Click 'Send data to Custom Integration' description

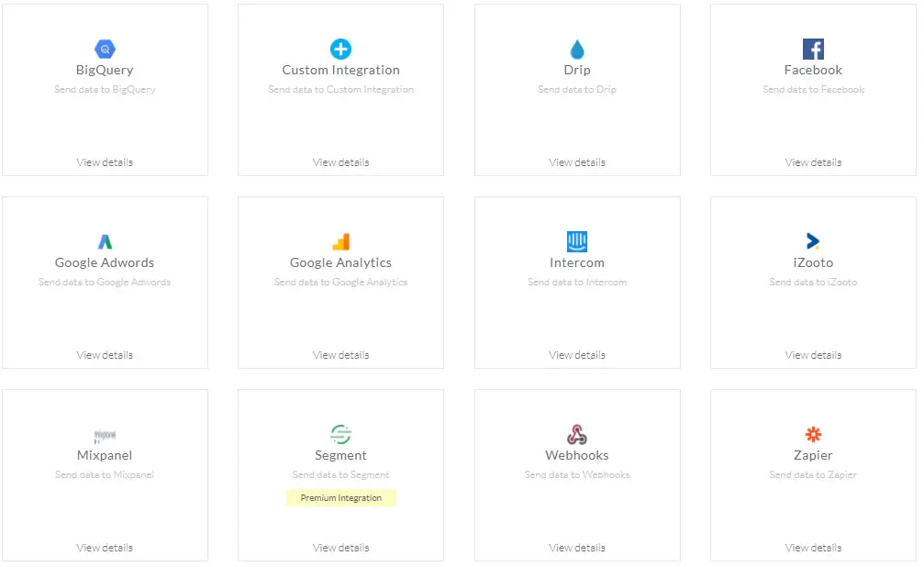coord(340,90)
